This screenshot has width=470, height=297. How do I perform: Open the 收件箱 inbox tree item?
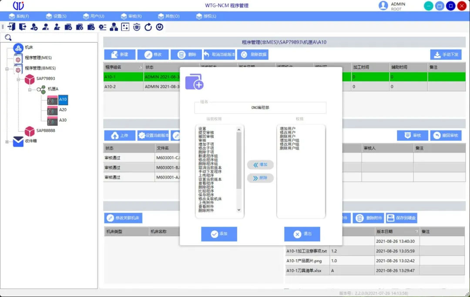[31, 141]
